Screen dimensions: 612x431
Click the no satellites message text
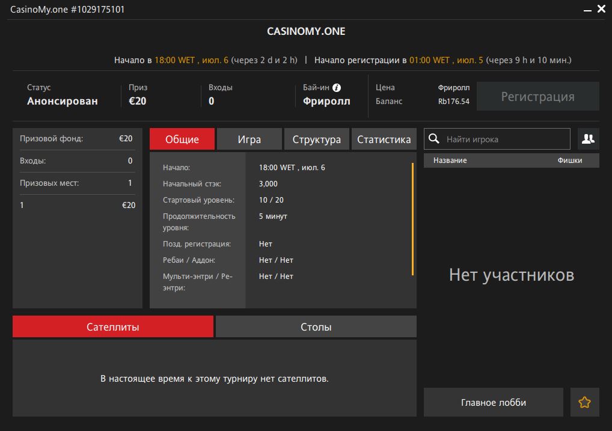[x=214, y=378]
